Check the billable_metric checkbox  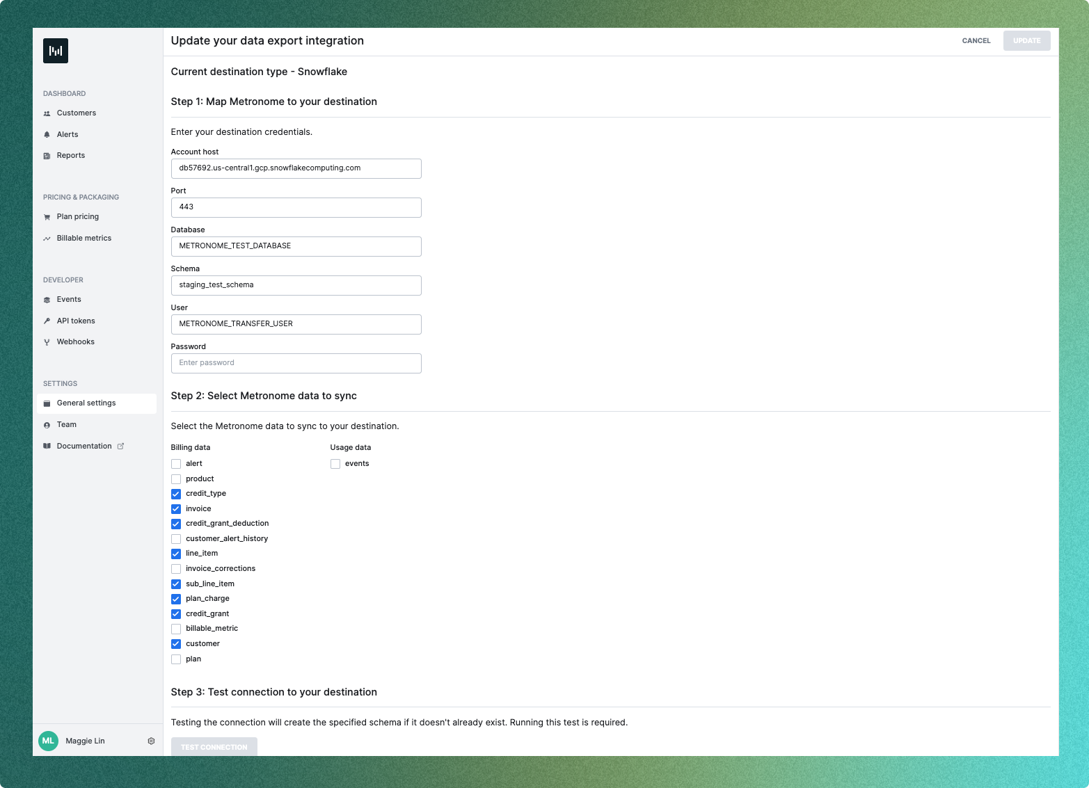click(176, 629)
